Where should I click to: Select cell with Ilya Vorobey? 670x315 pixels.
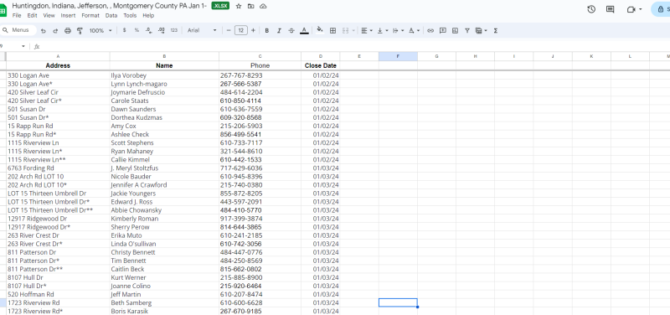164,75
